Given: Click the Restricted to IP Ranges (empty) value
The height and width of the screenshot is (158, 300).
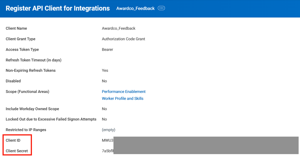Looking at the screenshot, I should [x=108, y=130].
